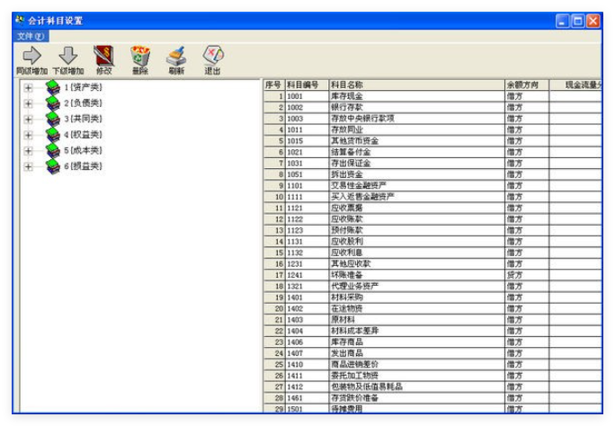
Task: Select the 2 [负债类] tree label
Action: click(x=83, y=103)
